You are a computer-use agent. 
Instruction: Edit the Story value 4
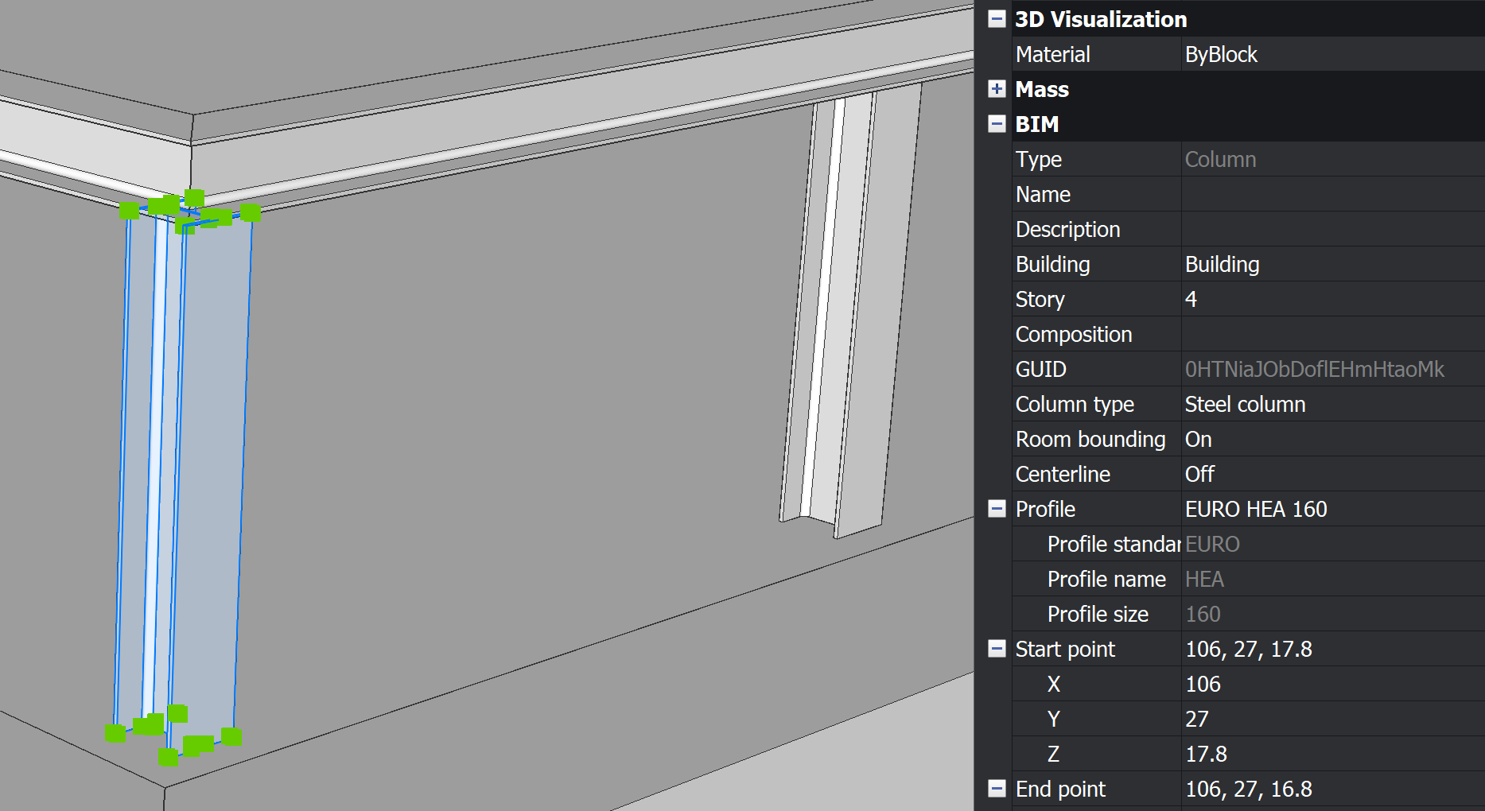[x=1331, y=299]
